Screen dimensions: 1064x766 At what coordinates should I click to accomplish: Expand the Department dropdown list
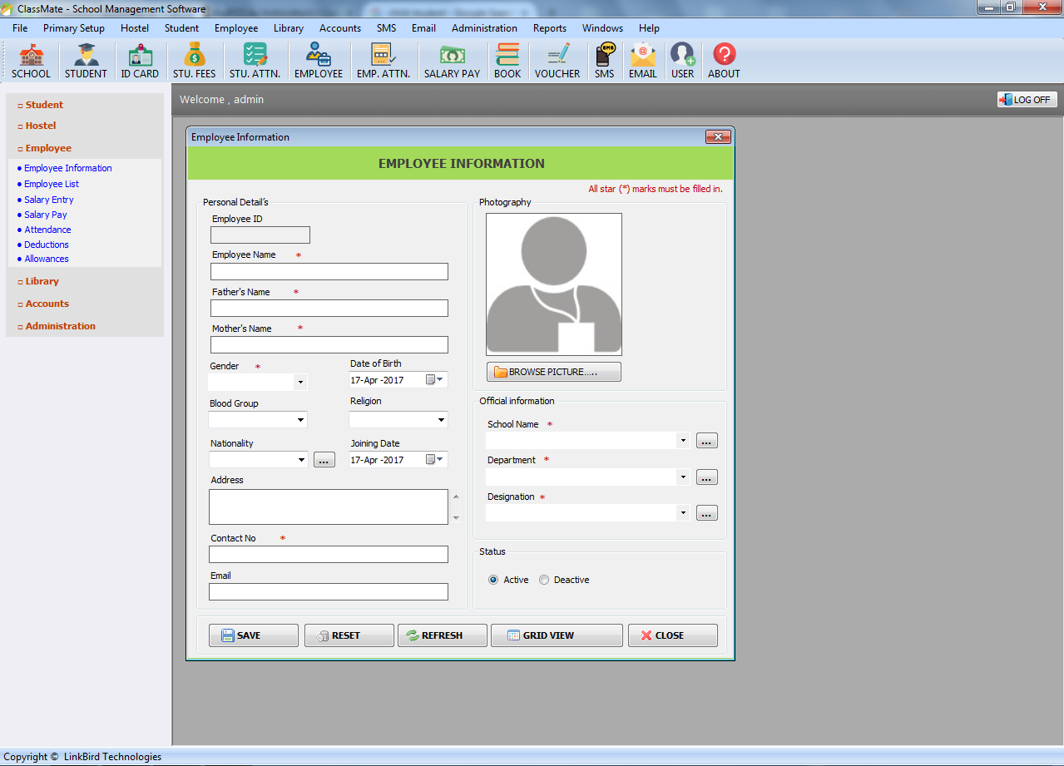coord(683,477)
